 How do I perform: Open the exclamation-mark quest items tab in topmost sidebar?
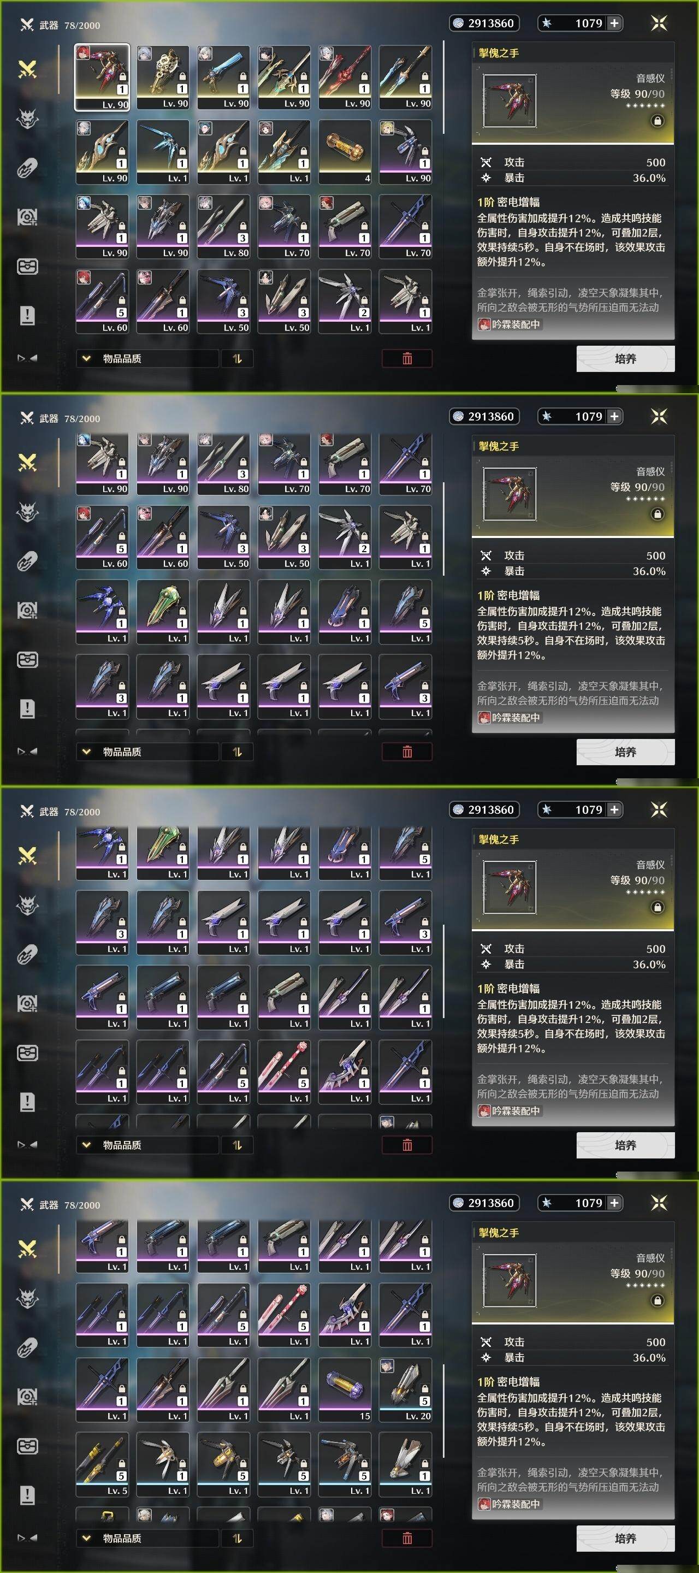point(27,316)
